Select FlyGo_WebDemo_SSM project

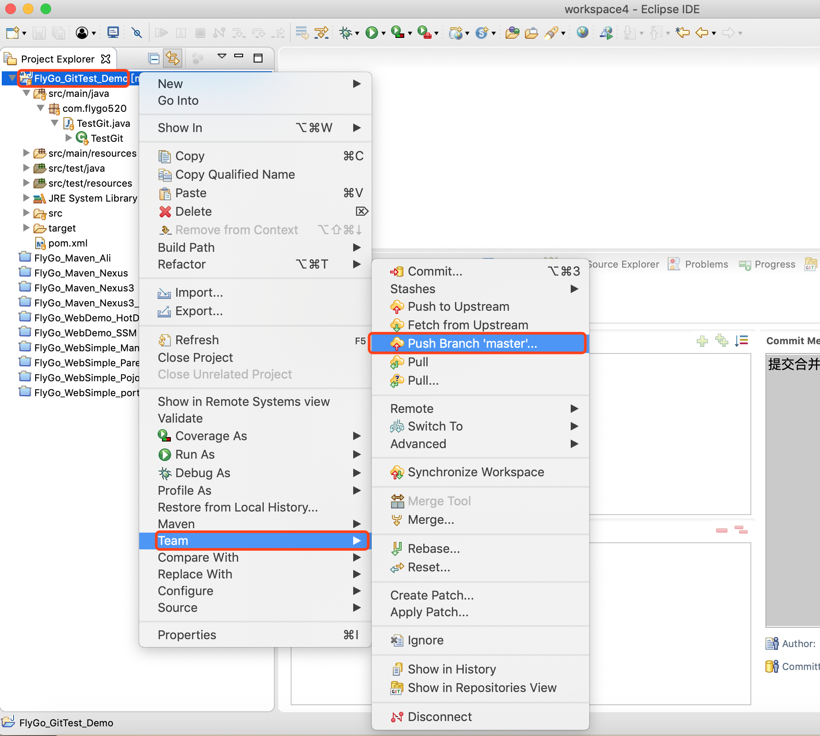[x=78, y=333]
